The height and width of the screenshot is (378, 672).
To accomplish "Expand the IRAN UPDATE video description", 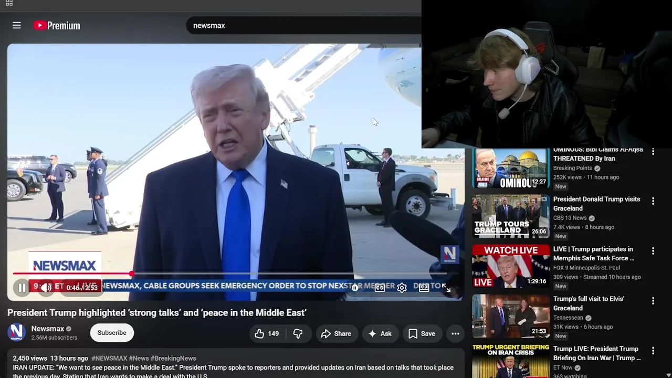I will click(x=235, y=367).
